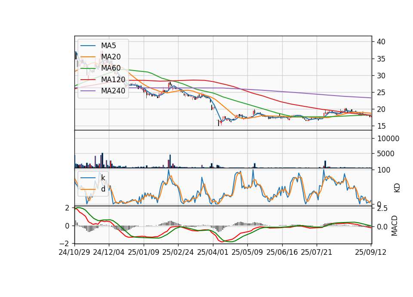Click the MACD axis title
Viewport: 413px width, 297px height.
click(395, 226)
